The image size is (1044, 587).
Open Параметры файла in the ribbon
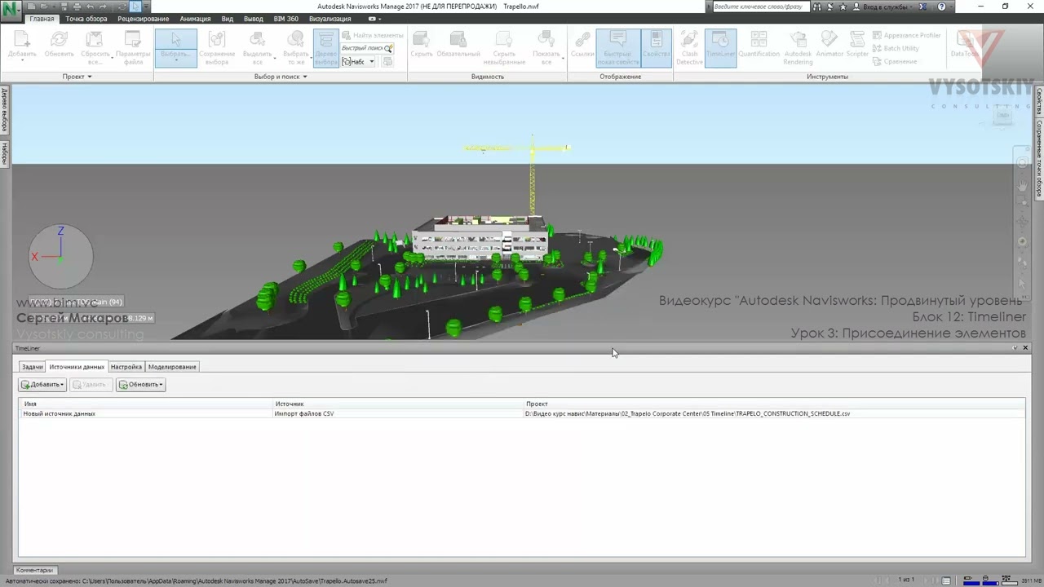pos(133,48)
